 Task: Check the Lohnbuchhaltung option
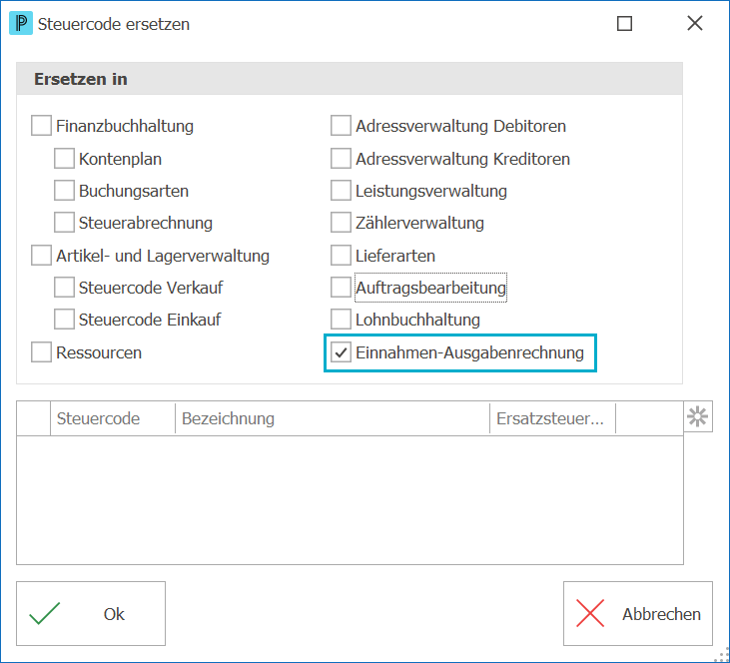pos(341,319)
